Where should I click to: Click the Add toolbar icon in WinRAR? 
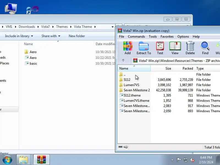[128, 48]
